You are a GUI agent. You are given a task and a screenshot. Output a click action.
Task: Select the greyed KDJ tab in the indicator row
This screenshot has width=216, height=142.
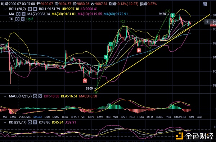pos(132,117)
